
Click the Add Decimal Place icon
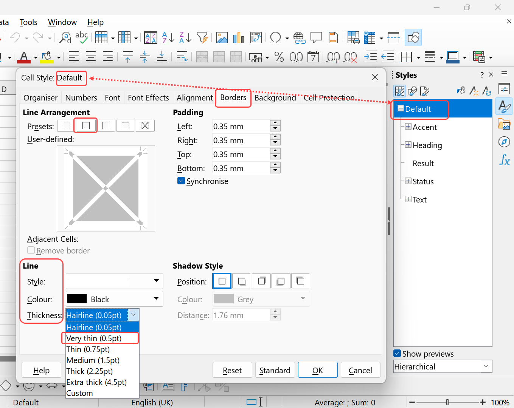[333, 57]
